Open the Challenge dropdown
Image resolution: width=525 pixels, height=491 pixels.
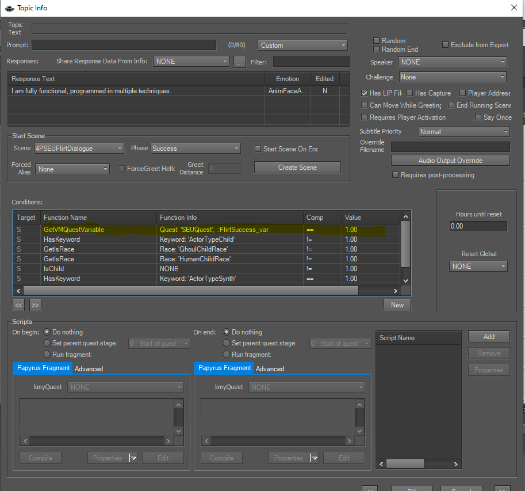click(x=453, y=77)
